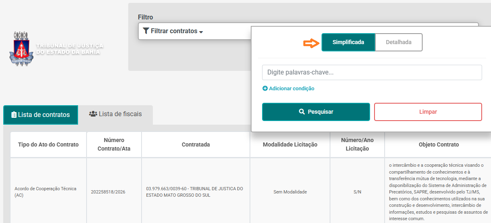491x223 pixels.
Task: Select the Tribunal de Justiça Mato Grosso do Sul cell
Action: (196, 192)
